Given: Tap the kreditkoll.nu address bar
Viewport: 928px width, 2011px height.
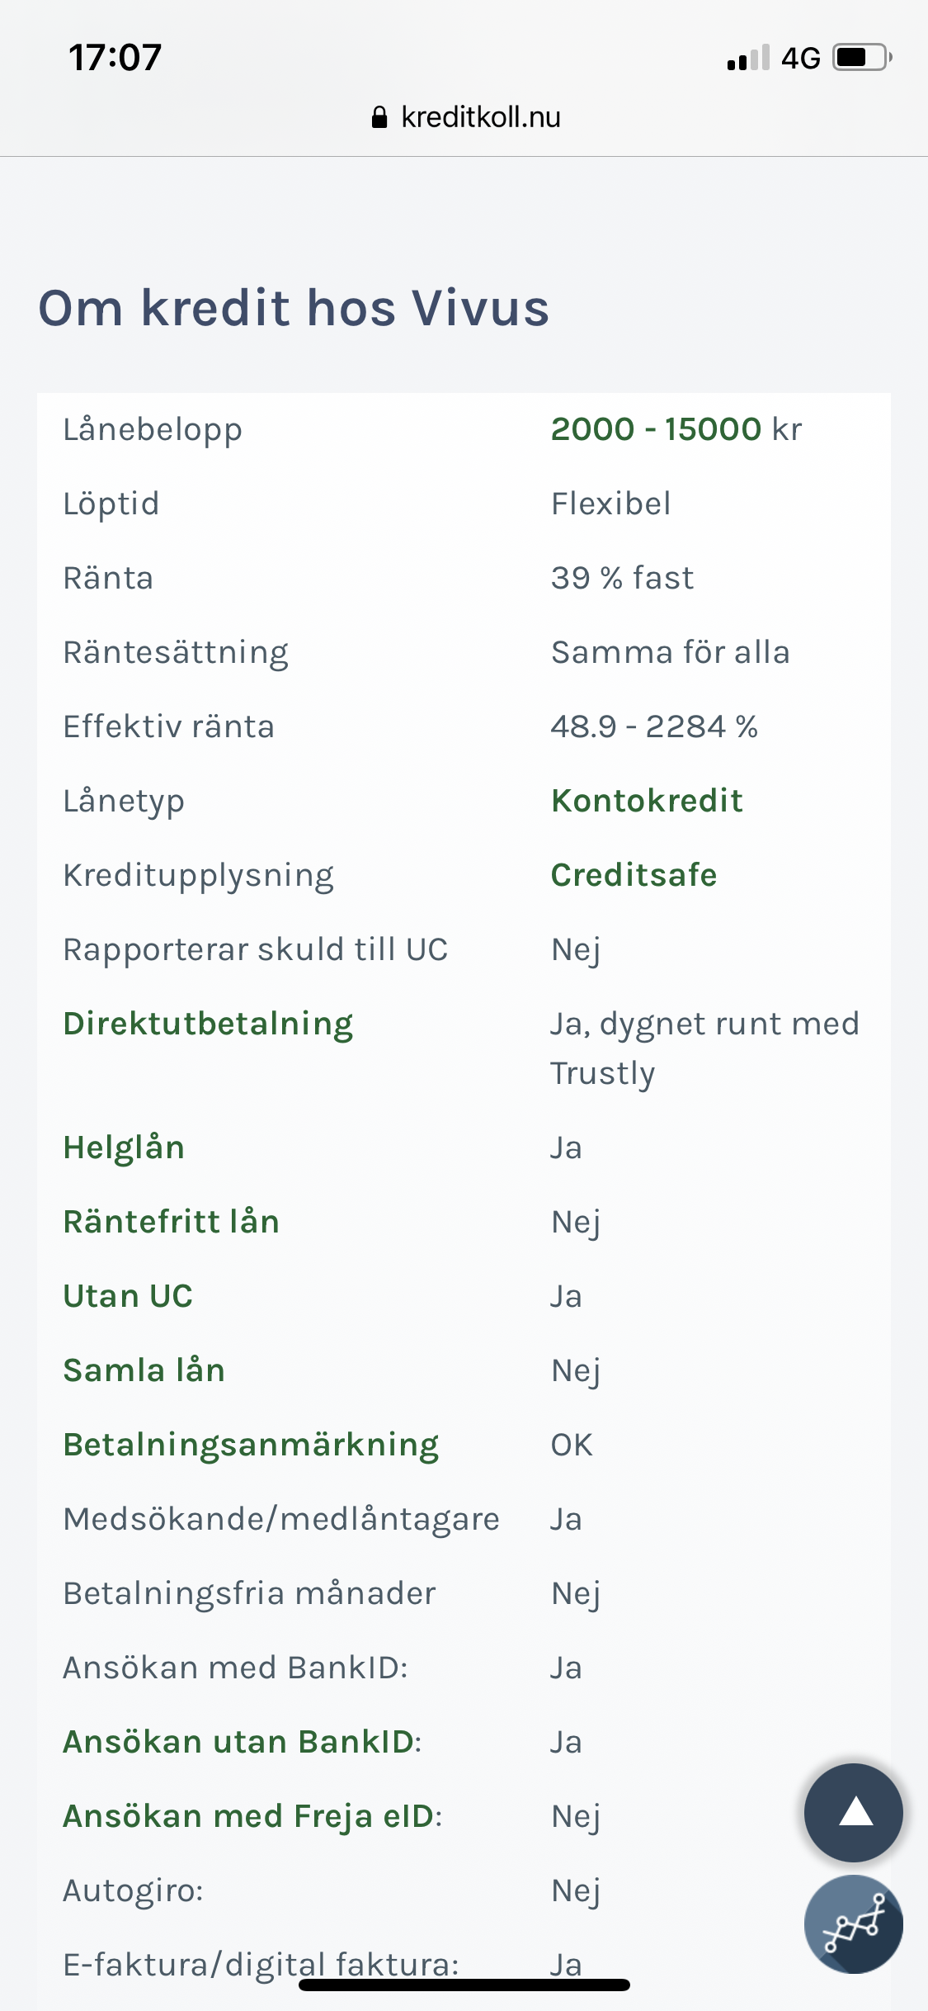Looking at the screenshot, I should 480,117.
